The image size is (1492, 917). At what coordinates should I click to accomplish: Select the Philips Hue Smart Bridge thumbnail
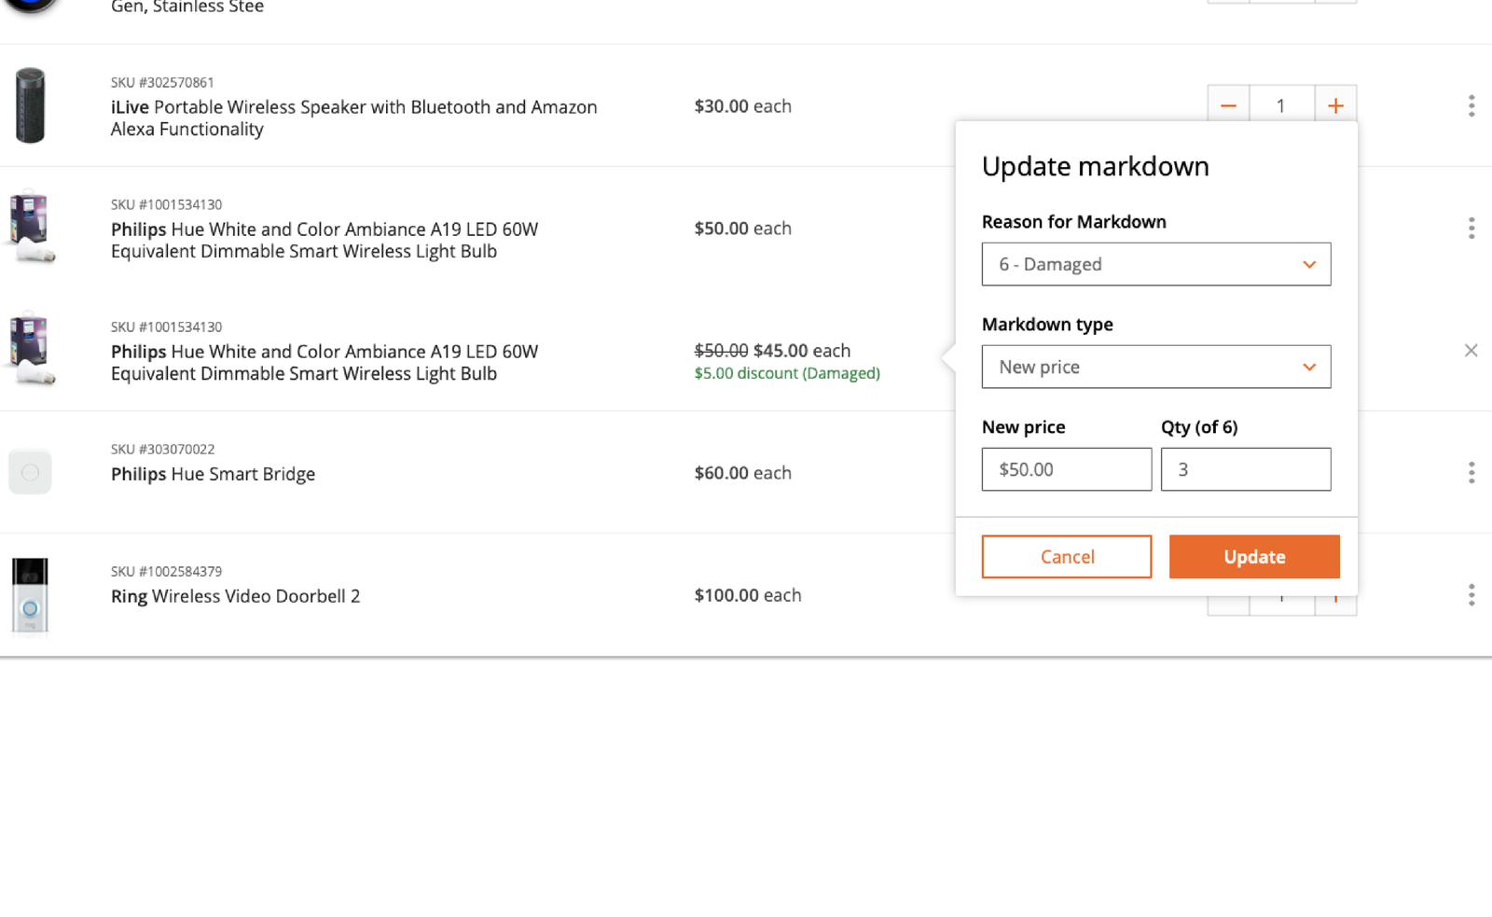point(30,472)
